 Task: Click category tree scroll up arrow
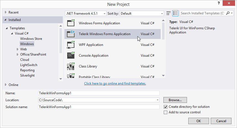61,26
